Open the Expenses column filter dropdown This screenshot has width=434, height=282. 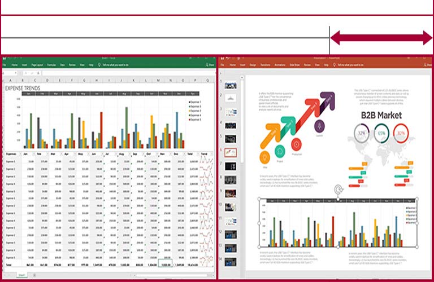coord(19,153)
